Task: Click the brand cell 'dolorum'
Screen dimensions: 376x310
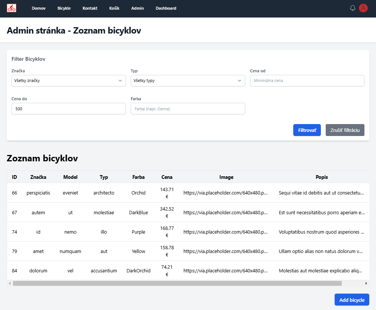Action: tap(38, 271)
